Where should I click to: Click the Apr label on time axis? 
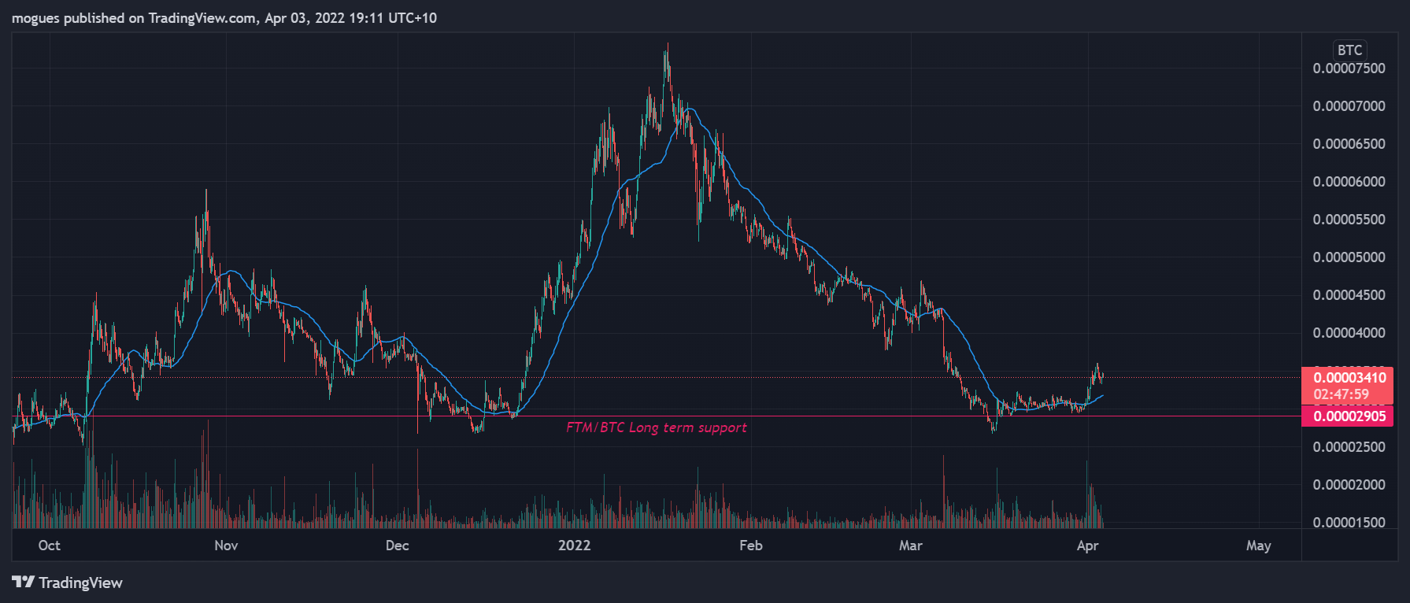(x=1087, y=546)
